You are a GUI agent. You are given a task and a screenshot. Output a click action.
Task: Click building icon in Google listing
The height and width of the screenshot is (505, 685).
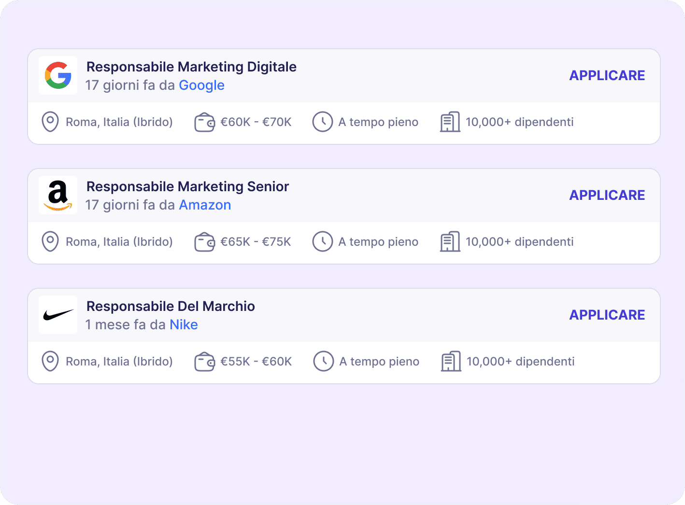click(x=450, y=122)
